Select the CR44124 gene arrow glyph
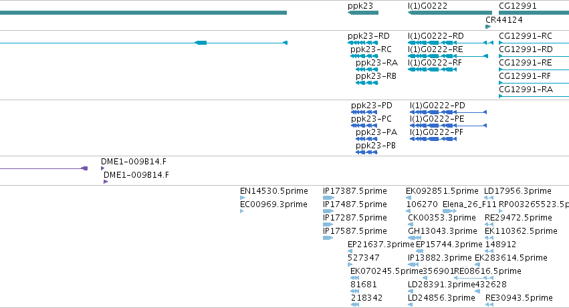Image resolution: width=569 pixels, height=308 pixels. (x=488, y=27)
